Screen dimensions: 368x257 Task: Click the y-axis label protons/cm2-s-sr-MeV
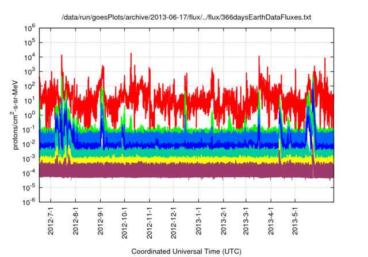[14, 115]
